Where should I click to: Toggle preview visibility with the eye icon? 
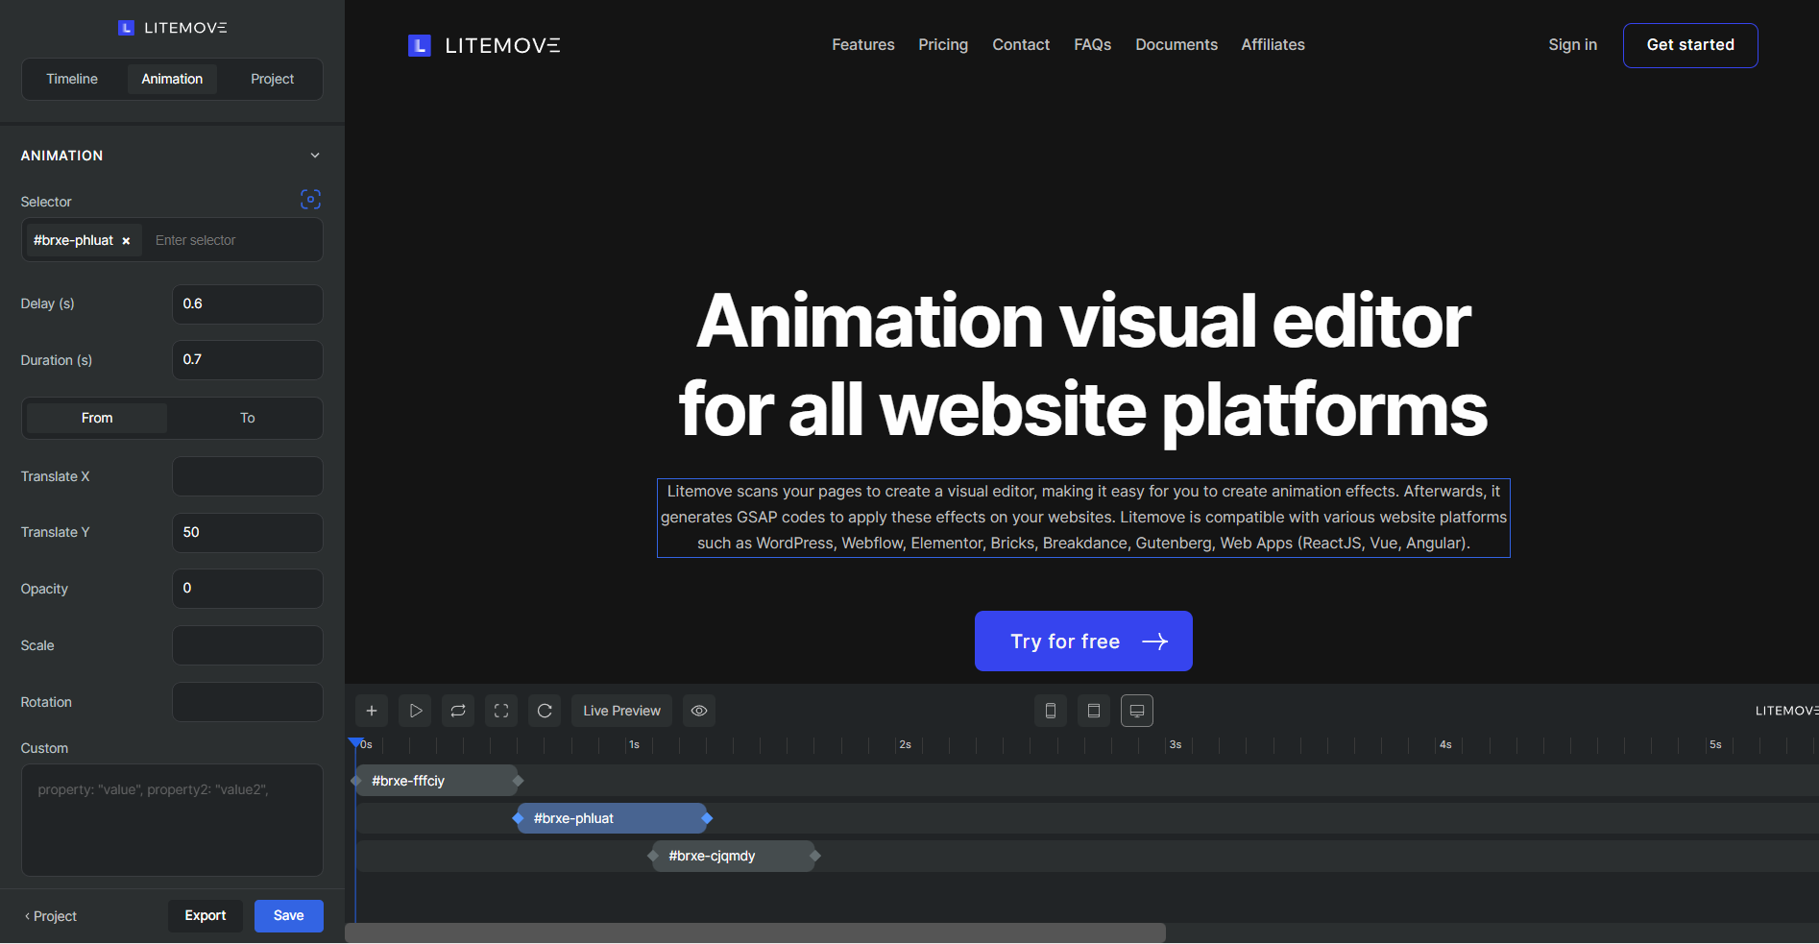click(x=698, y=711)
